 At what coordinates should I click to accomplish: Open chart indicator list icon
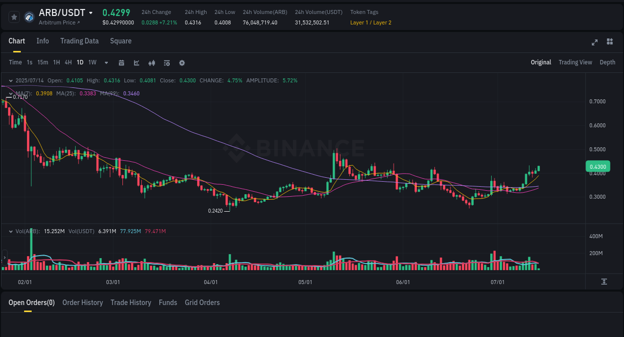166,62
